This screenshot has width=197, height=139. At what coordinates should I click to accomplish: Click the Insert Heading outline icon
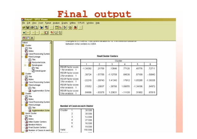(x=52, y=33)
